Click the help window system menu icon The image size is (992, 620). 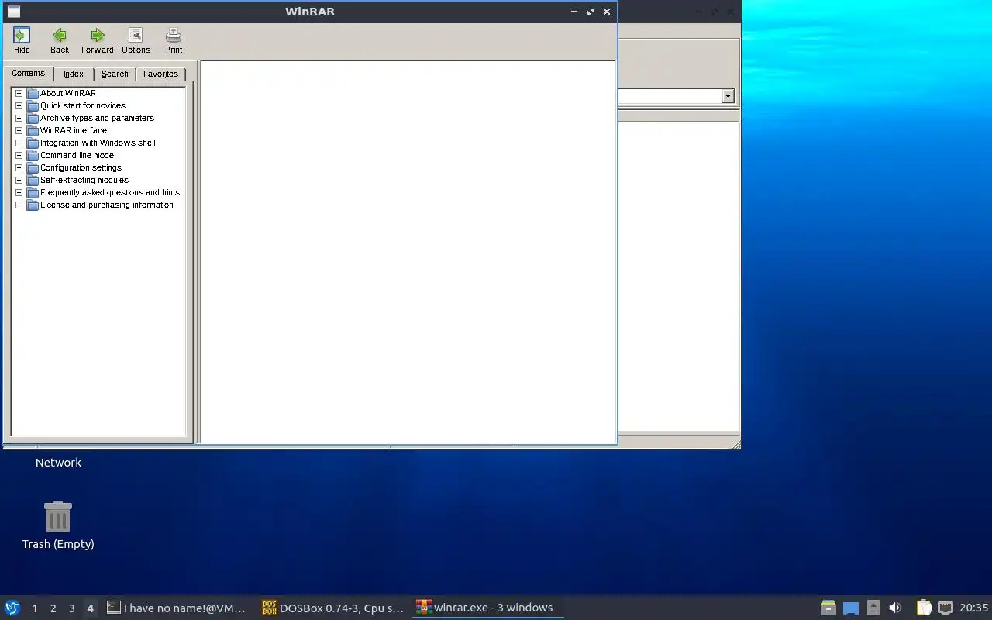14,12
